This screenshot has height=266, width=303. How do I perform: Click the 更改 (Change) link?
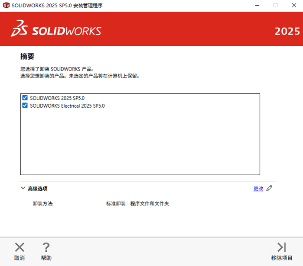coord(258,189)
